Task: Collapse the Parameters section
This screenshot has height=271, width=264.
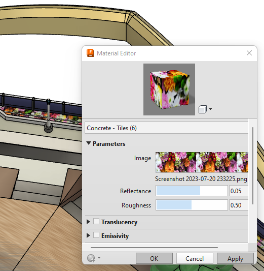Action: 89,143
